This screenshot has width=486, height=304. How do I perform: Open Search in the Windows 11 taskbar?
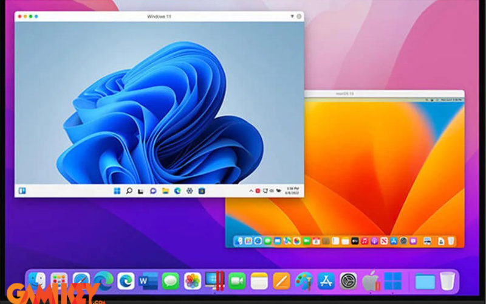coord(129,191)
